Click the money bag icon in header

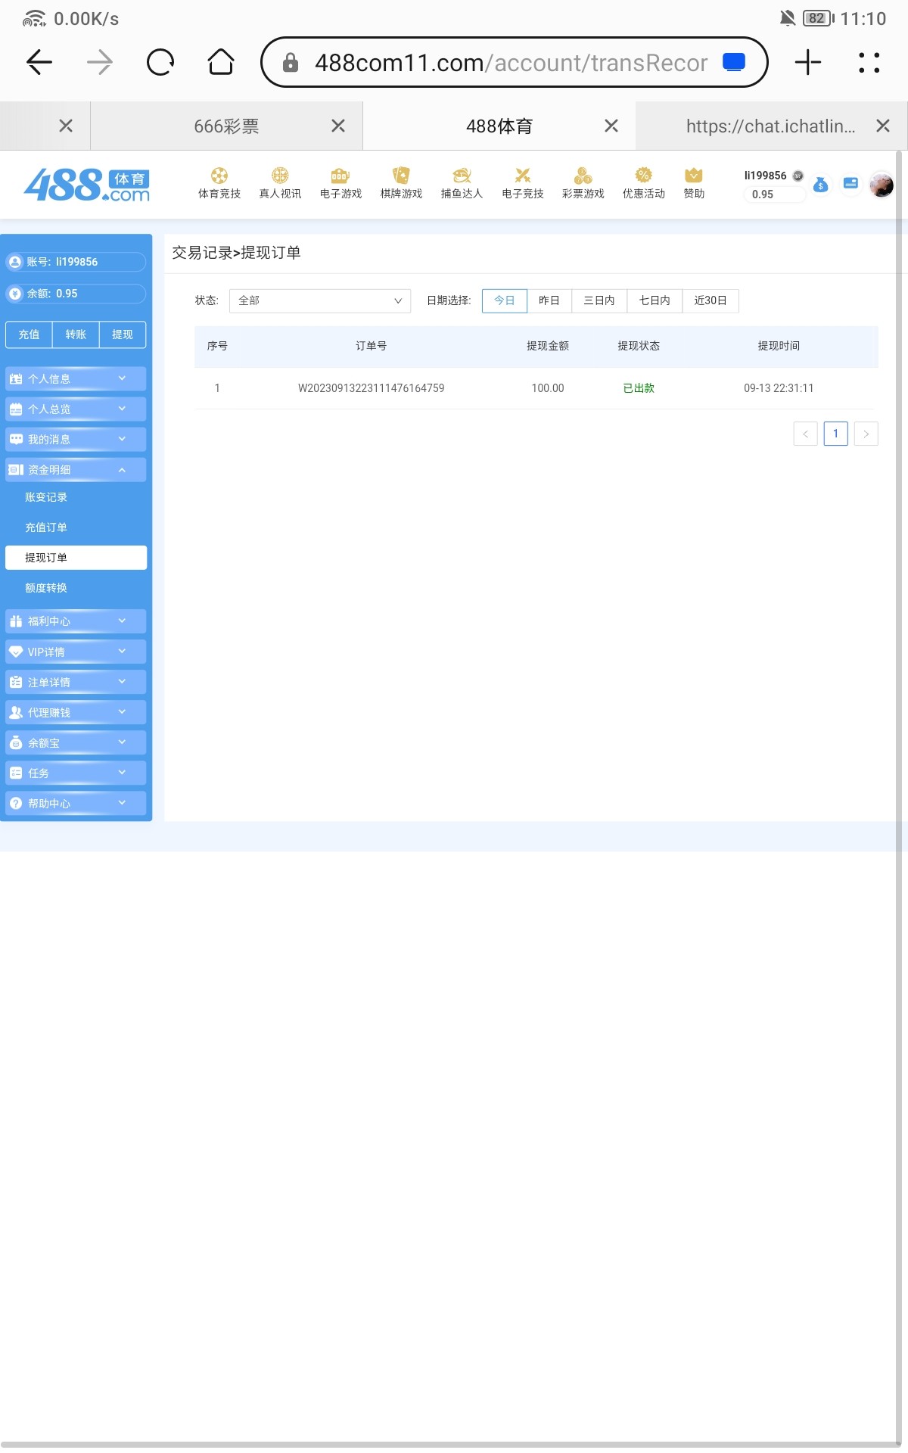pyautogui.click(x=820, y=184)
